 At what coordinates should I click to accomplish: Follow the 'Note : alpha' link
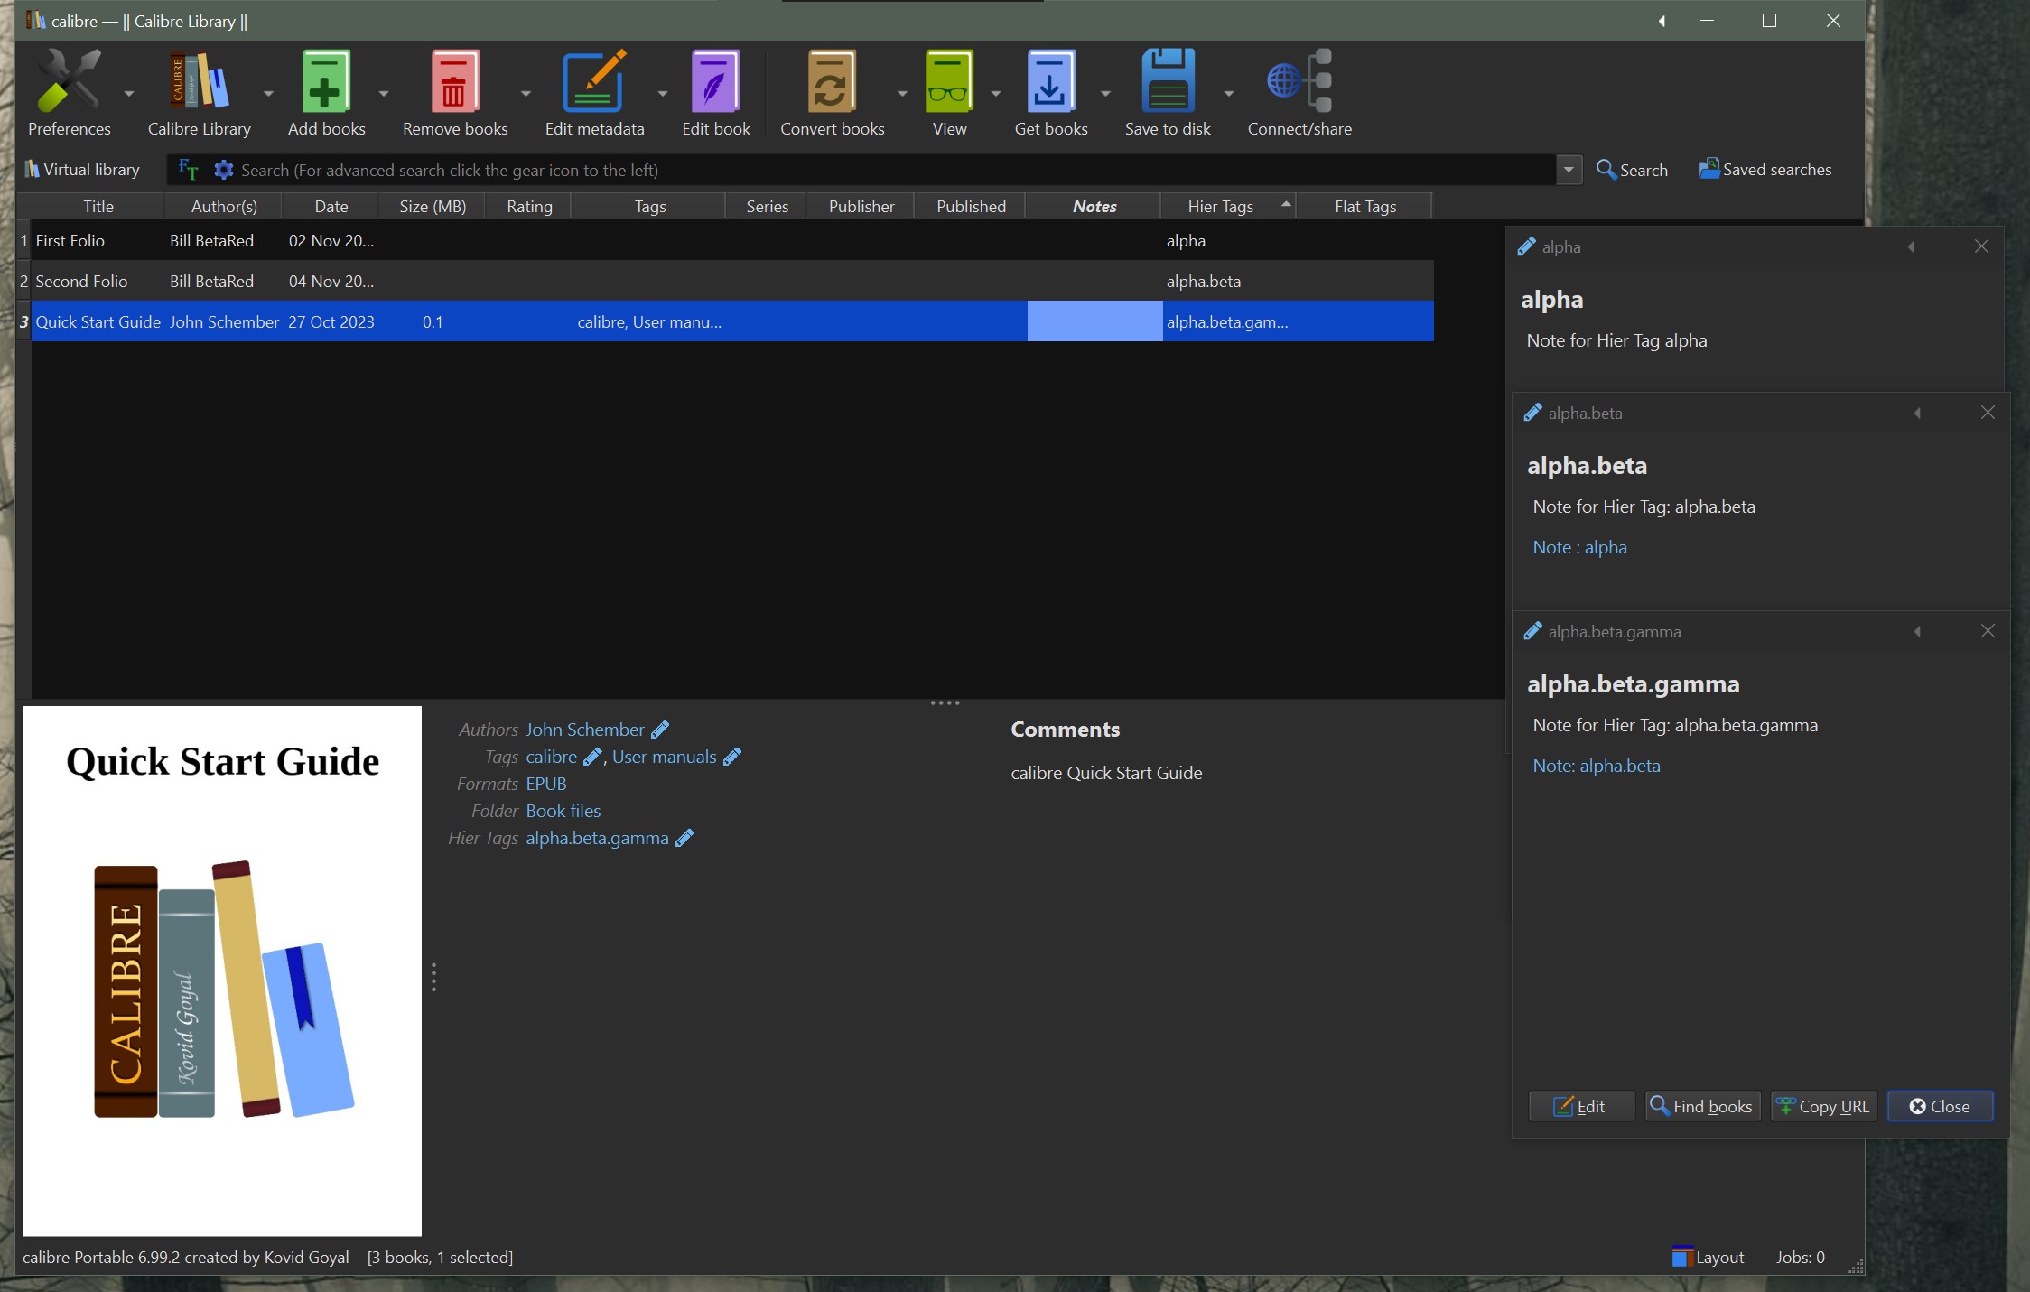click(1579, 547)
